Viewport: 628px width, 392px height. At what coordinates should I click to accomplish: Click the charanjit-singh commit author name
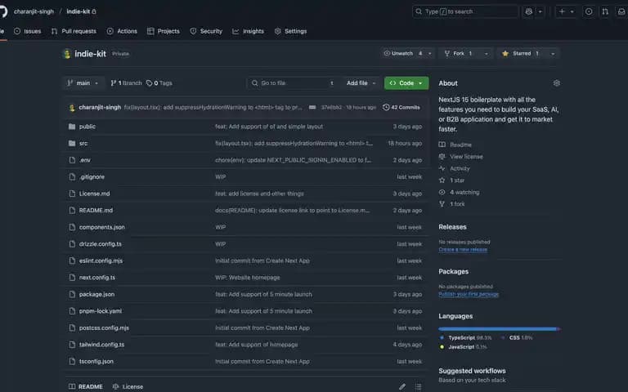tap(100, 107)
